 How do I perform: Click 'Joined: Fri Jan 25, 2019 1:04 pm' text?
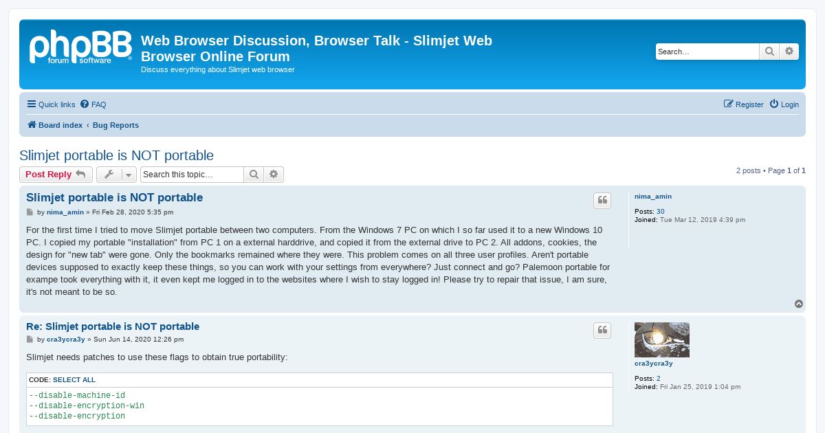687,387
